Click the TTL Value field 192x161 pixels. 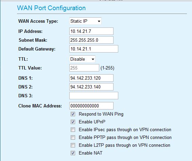click(x=84, y=68)
